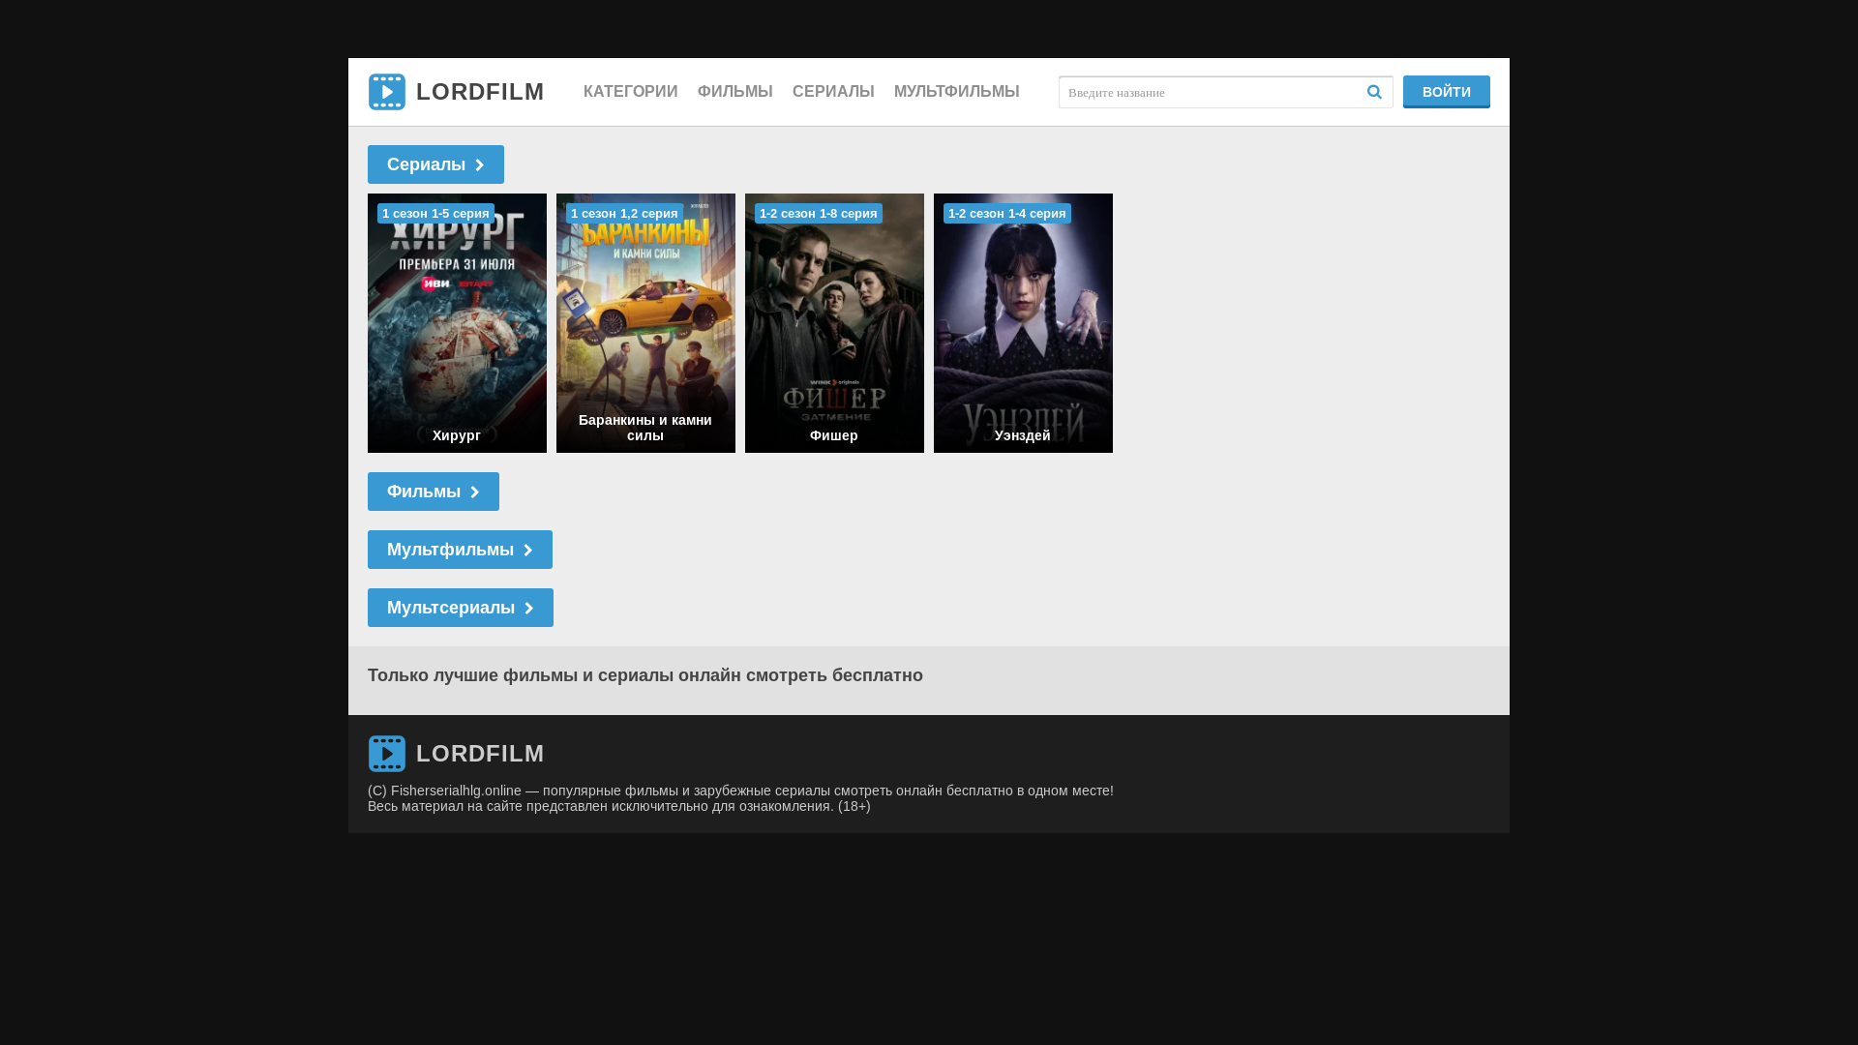Click the ВОЙТИ login button
Image resolution: width=1858 pixels, height=1045 pixels.
(x=1446, y=92)
